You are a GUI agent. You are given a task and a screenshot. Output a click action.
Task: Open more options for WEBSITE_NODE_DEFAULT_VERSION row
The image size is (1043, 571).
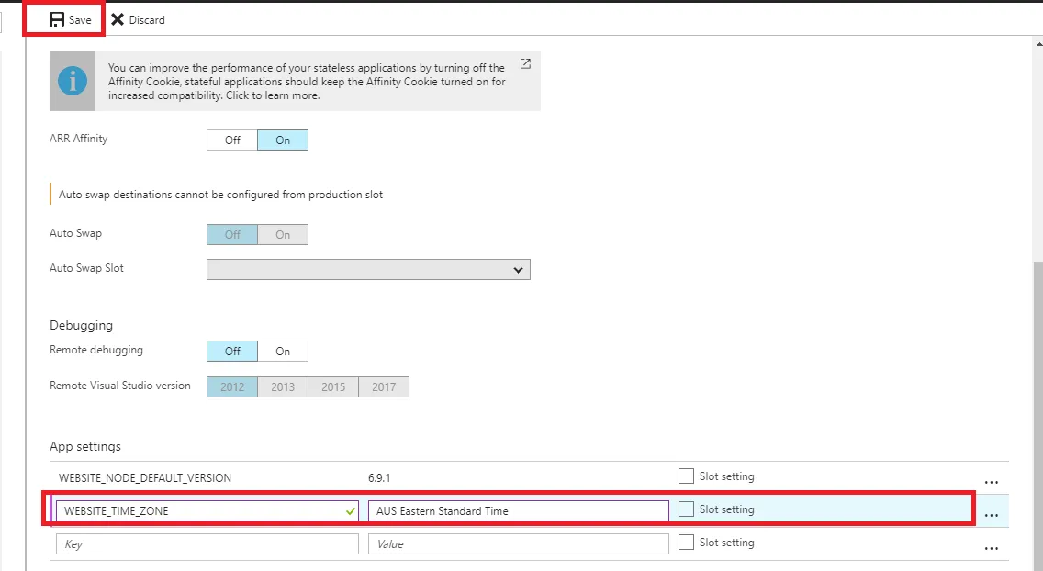tap(991, 482)
